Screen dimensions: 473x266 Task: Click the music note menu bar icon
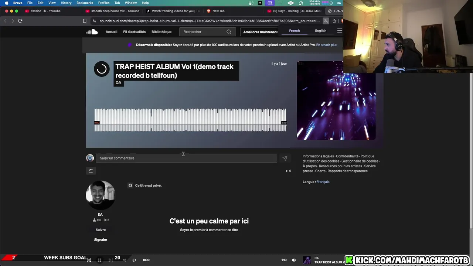[x=301, y=3]
